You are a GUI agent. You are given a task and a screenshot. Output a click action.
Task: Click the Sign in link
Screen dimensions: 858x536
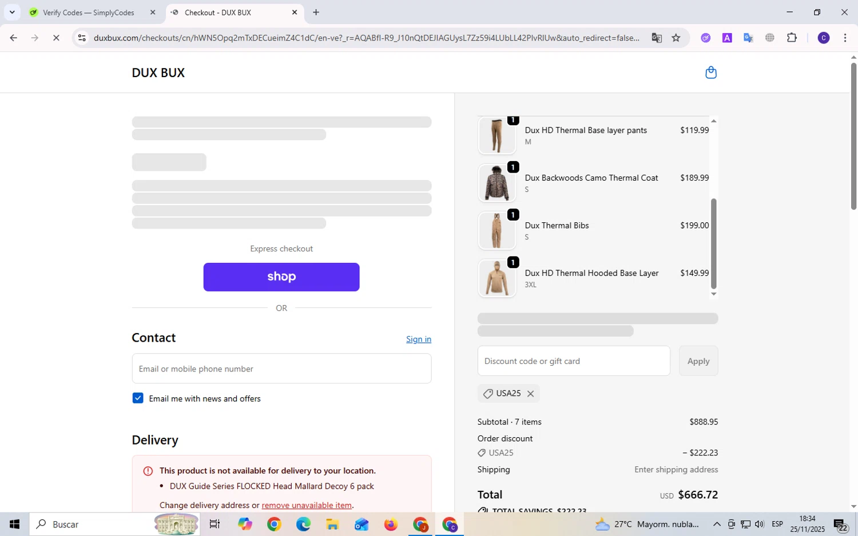click(x=419, y=339)
